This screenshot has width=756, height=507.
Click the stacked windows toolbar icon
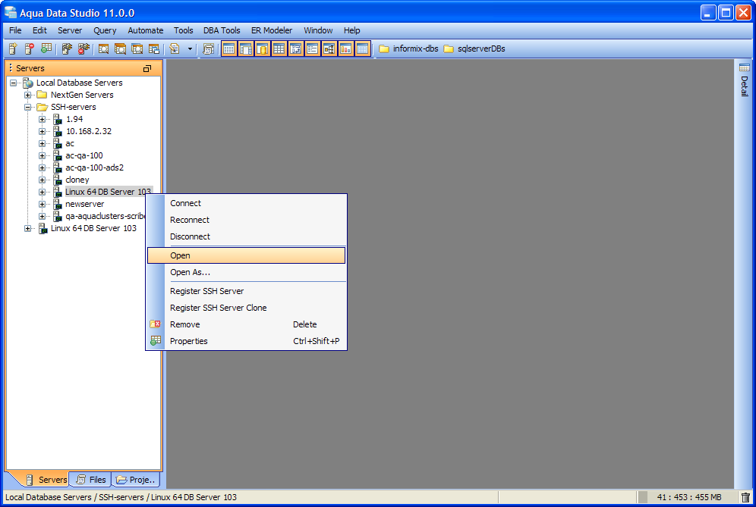(x=154, y=49)
